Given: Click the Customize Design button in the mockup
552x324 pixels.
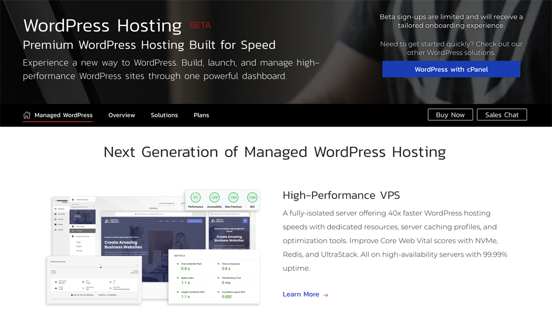Looking at the screenshot, I should pos(165,203).
